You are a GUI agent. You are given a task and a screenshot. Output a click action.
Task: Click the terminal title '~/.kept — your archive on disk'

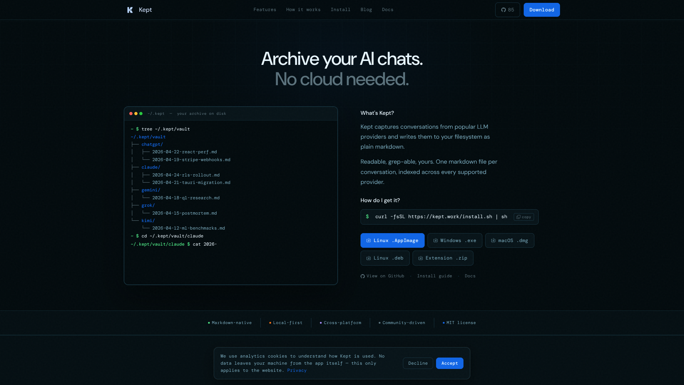tap(187, 114)
